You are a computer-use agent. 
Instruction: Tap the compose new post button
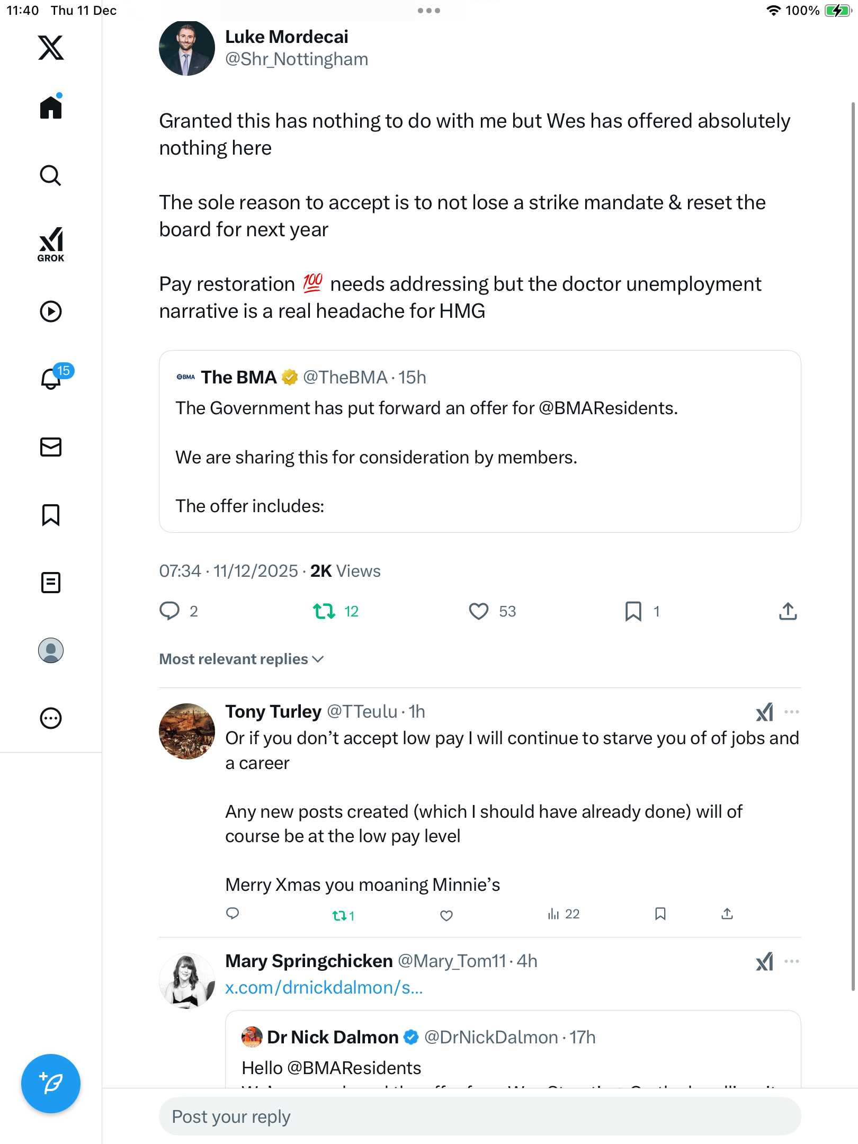coord(51,1084)
